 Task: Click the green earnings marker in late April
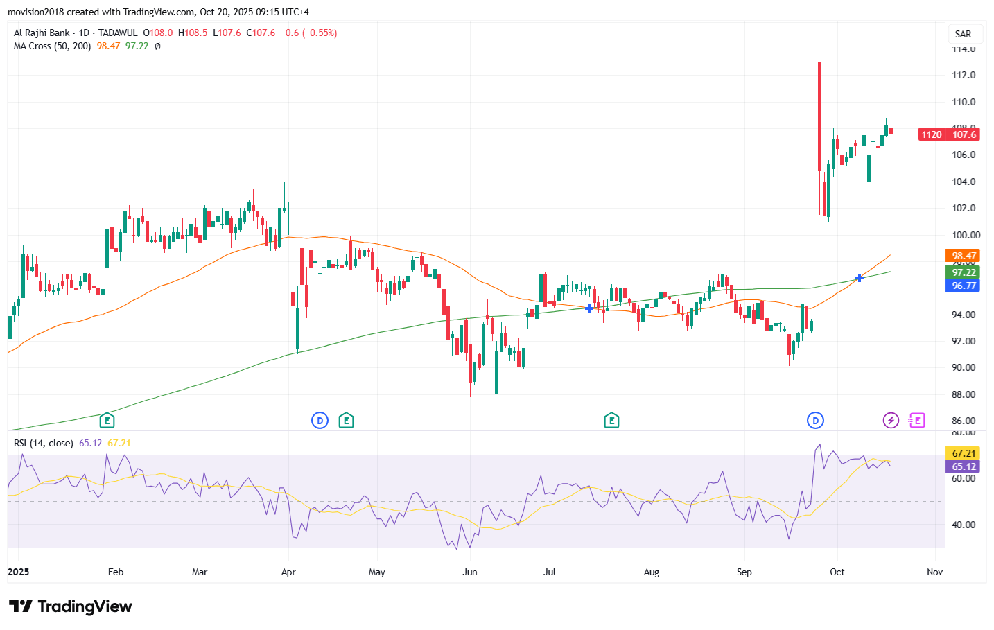coord(346,420)
